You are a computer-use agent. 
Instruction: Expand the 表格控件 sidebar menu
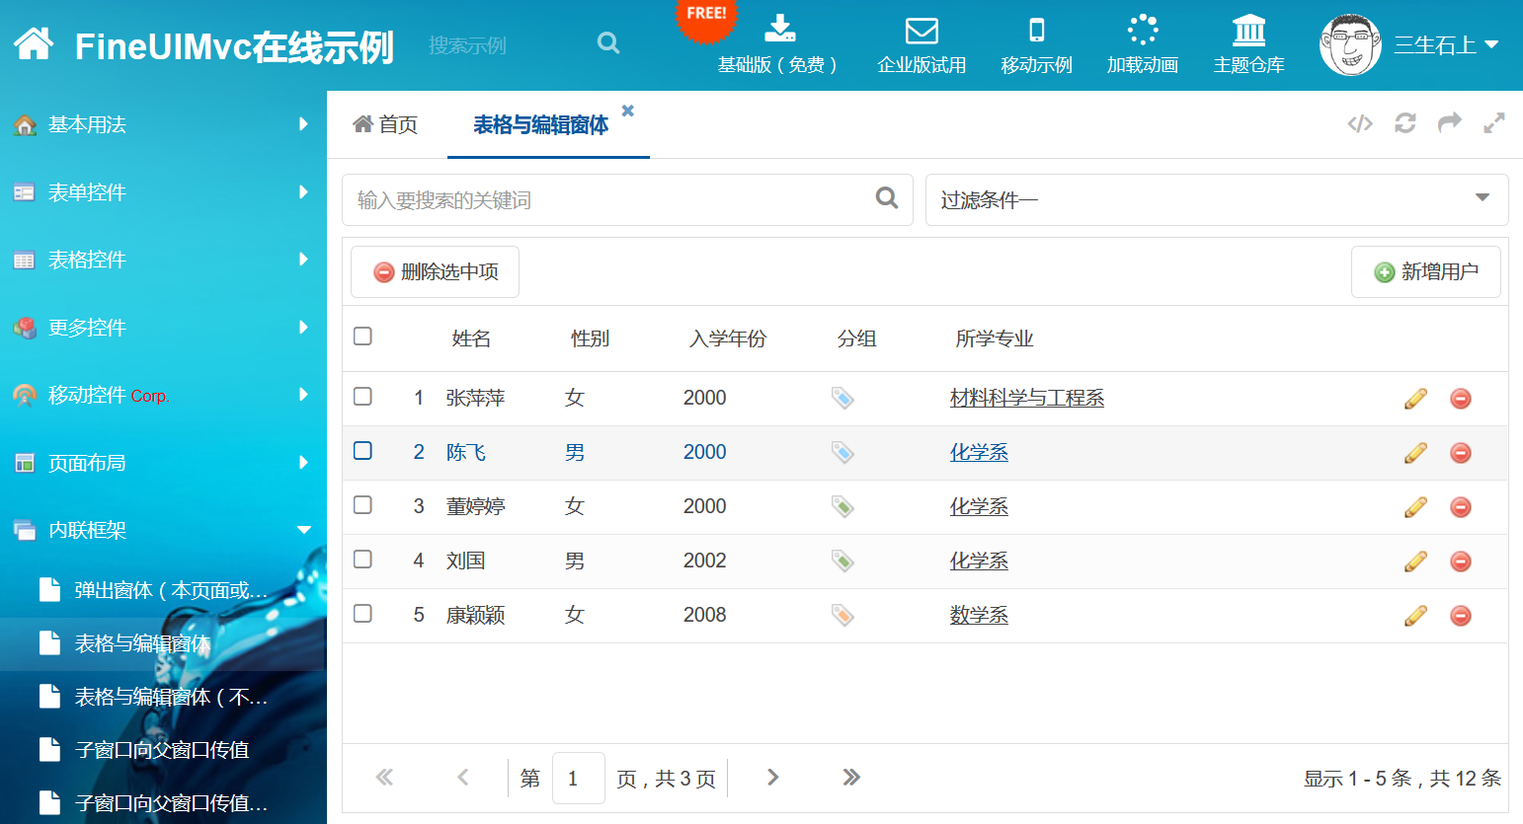click(x=163, y=260)
